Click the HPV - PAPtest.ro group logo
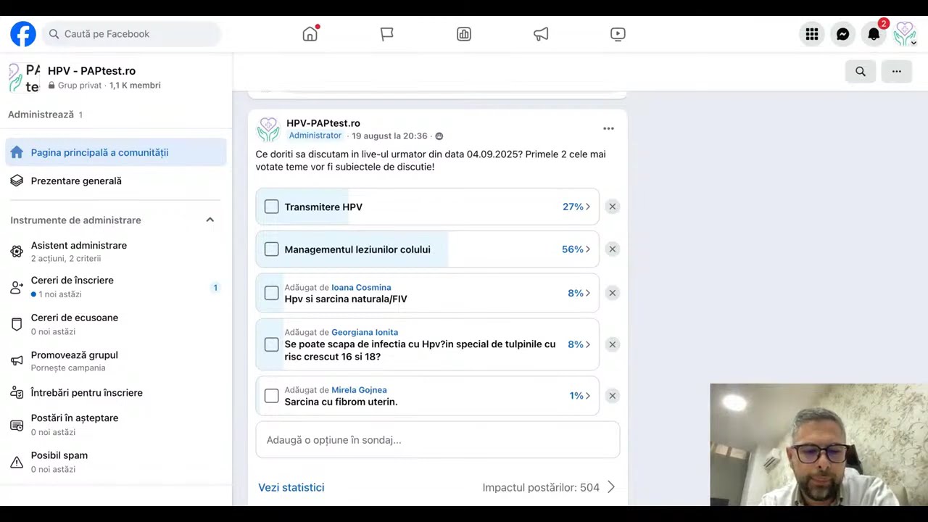928x522 pixels. pyautogui.click(x=23, y=78)
